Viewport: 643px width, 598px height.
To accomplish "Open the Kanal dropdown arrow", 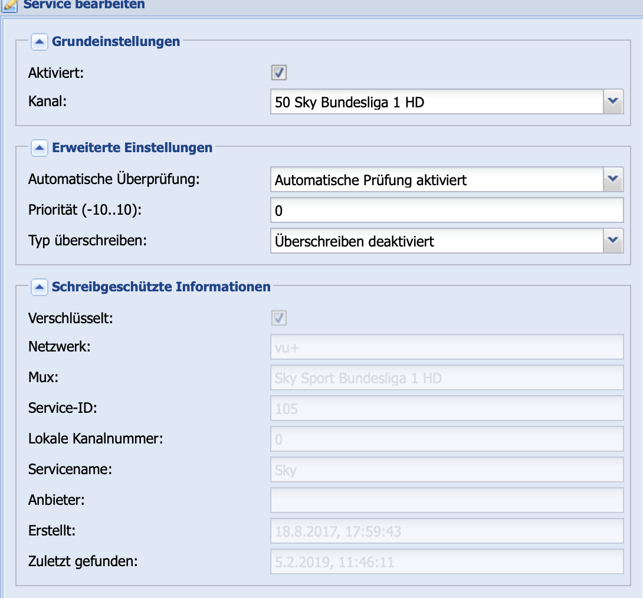I will (613, 101).
